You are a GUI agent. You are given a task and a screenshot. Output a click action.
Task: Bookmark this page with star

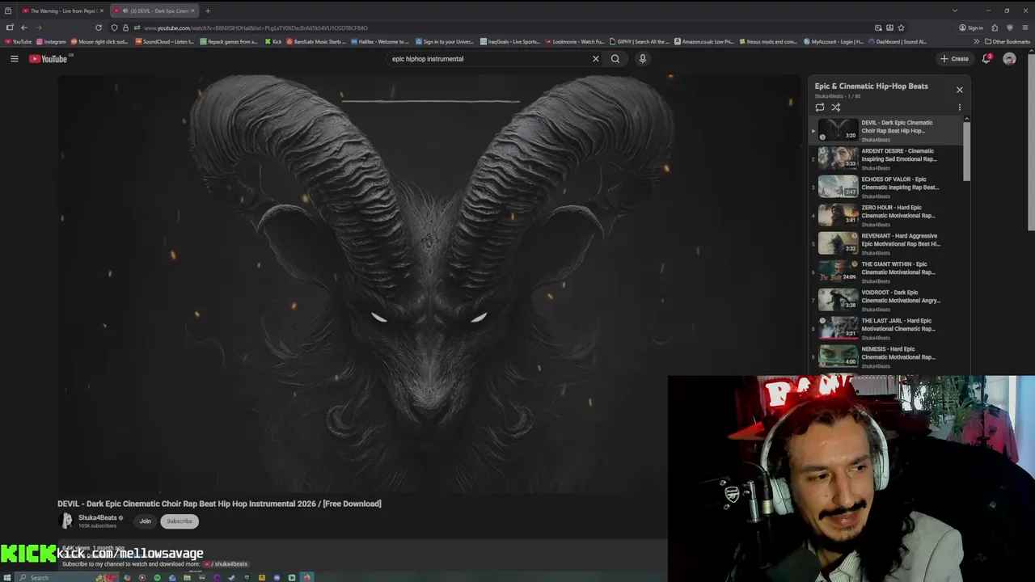click(x=901, y=27)
